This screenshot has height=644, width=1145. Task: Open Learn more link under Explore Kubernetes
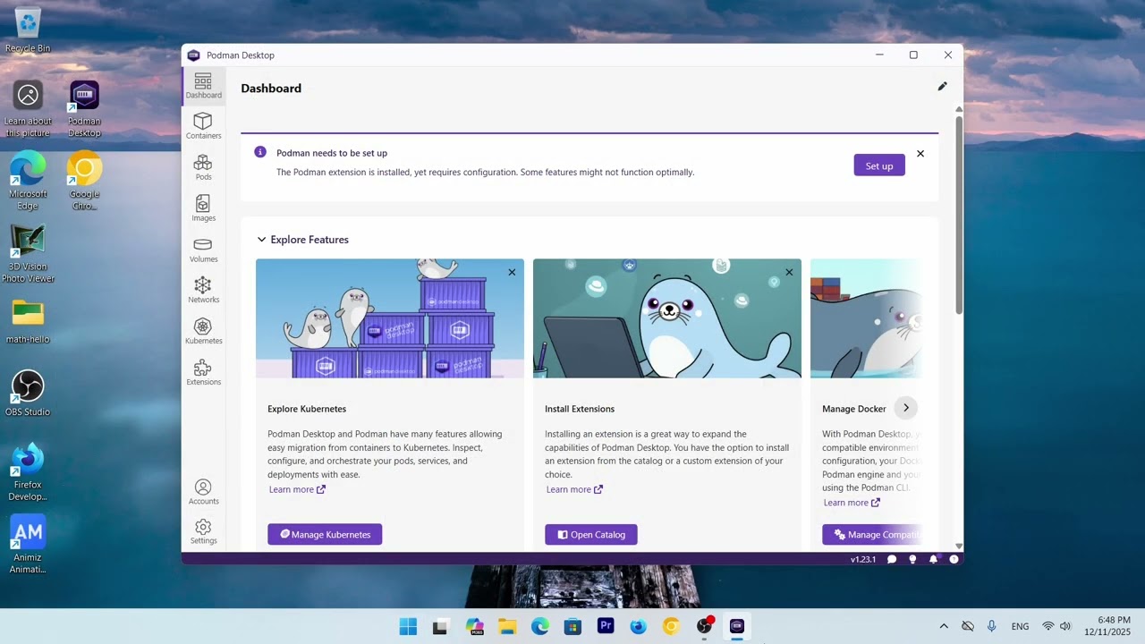[297, 489]
